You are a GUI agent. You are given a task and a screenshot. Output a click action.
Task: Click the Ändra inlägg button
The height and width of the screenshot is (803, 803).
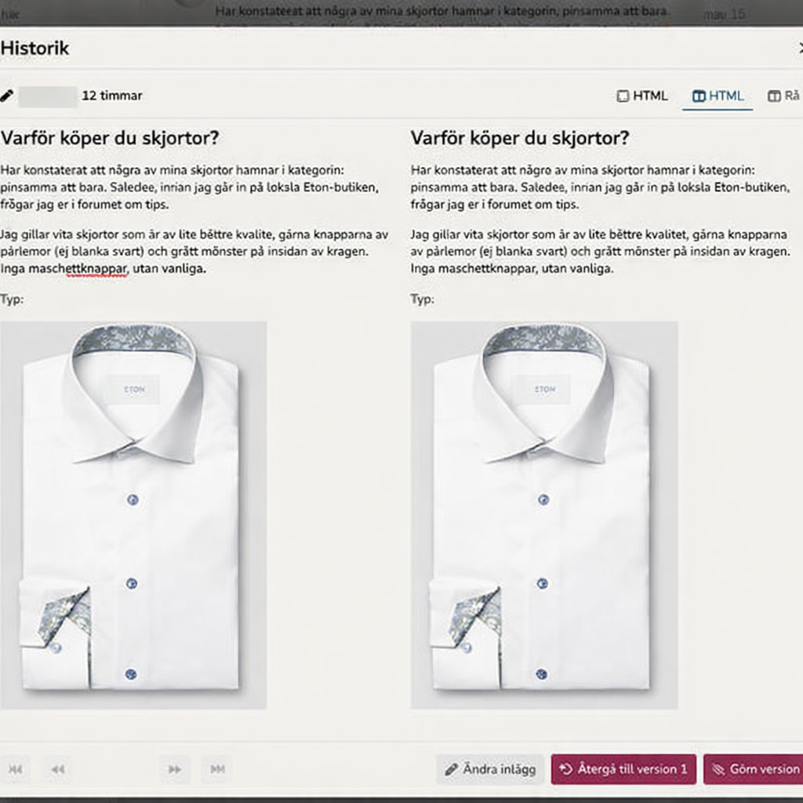coord(490,769)
